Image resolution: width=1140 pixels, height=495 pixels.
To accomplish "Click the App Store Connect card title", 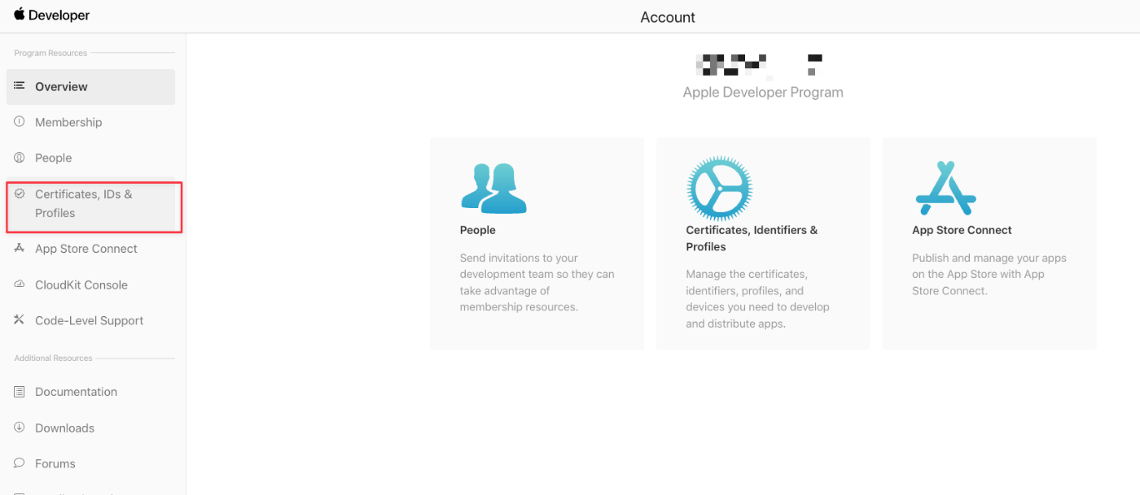I will point(962,230).
